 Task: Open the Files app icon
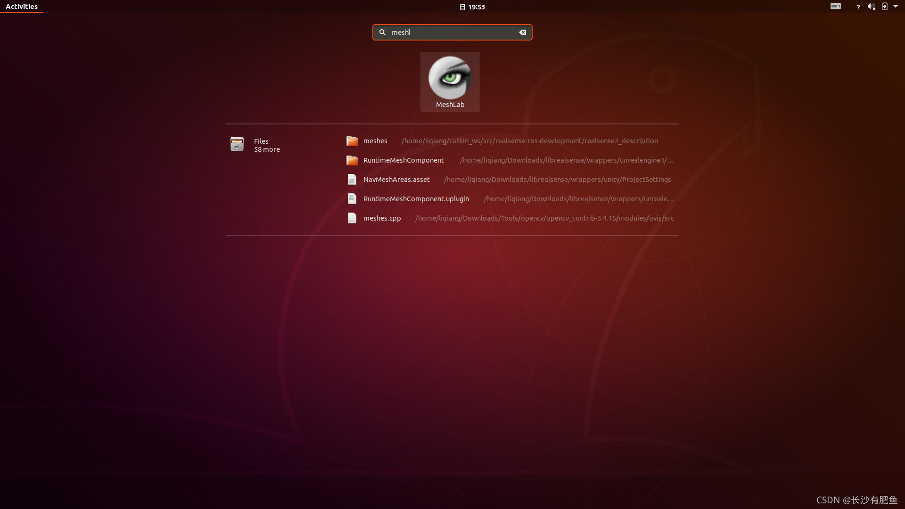pos(237,144)
